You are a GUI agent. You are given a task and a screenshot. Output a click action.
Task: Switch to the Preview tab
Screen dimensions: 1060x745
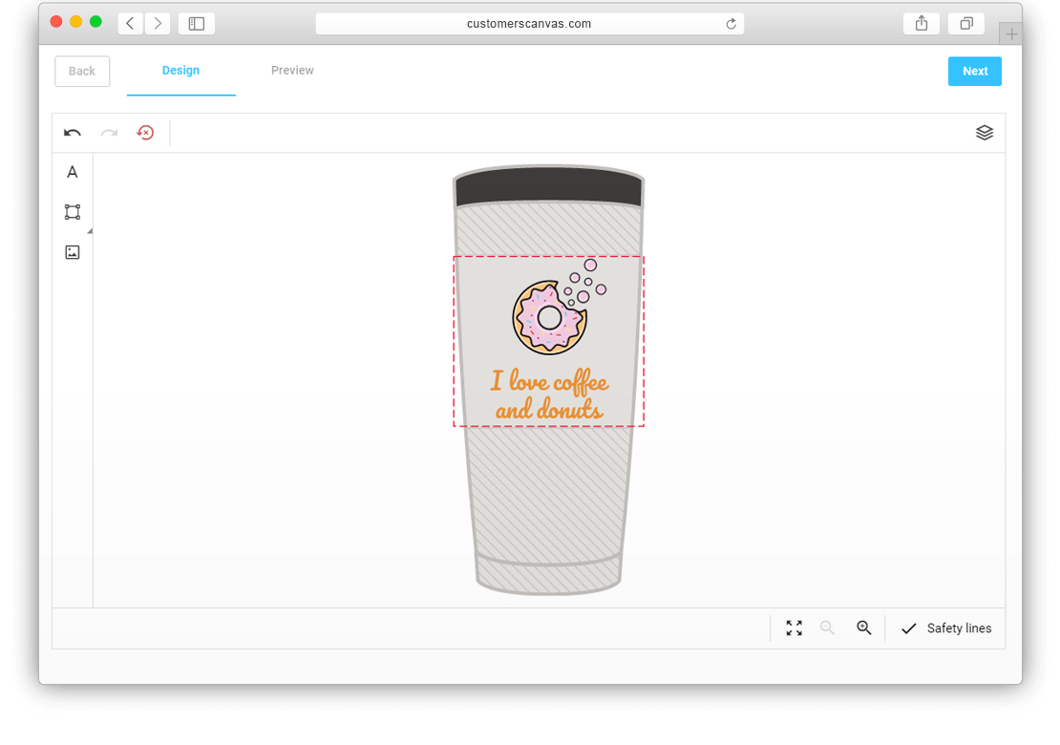[291, 70]
